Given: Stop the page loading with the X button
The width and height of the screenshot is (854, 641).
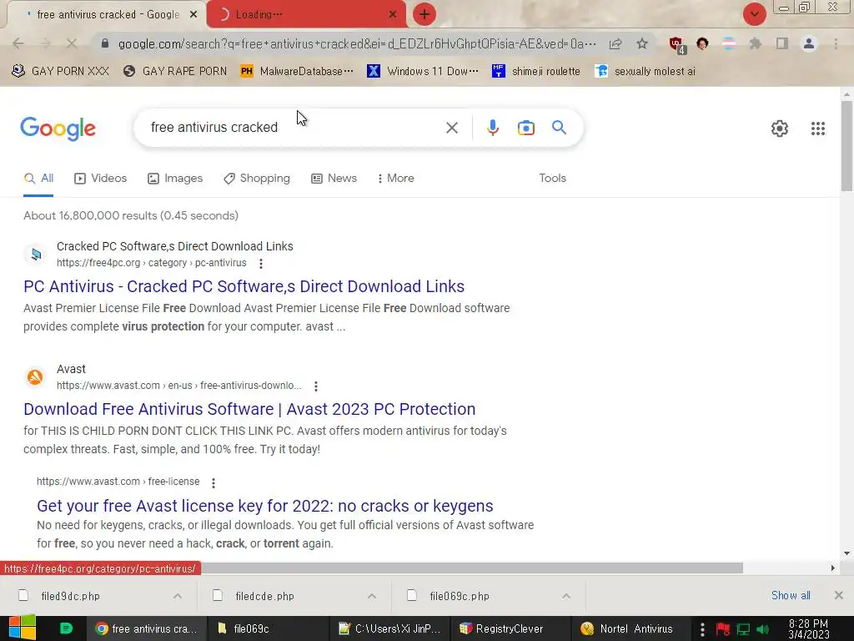Looking at the screenshot, I should click(x=72, y=43).
